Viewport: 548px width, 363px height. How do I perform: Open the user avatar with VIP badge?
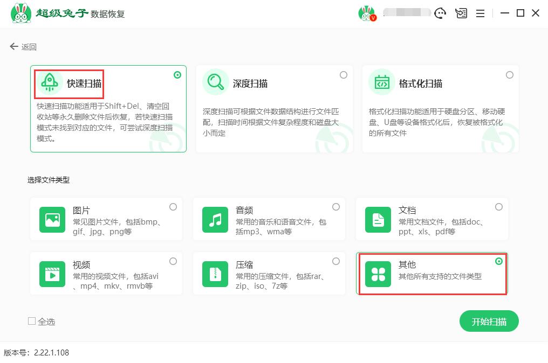(x=367, y=13)
